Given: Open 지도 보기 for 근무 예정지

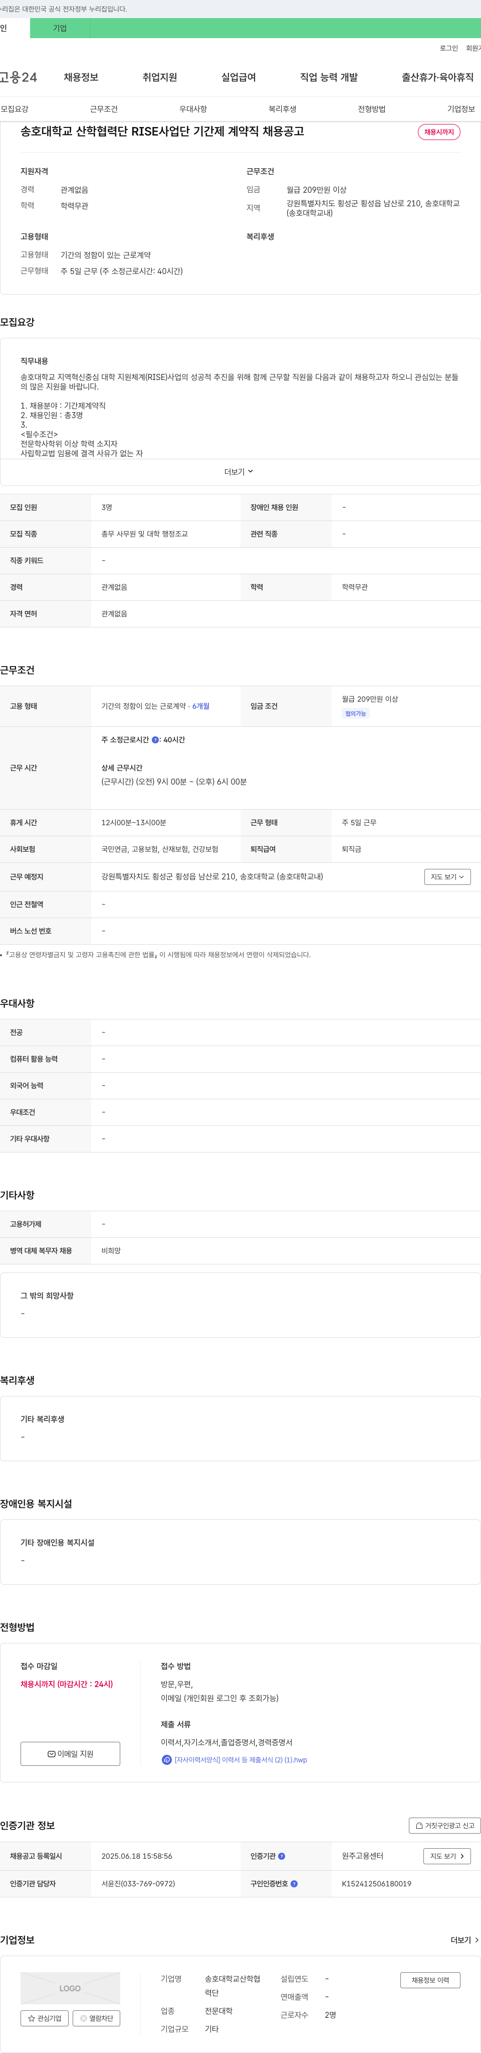Looking at the screenshot, I should (447, 877).
